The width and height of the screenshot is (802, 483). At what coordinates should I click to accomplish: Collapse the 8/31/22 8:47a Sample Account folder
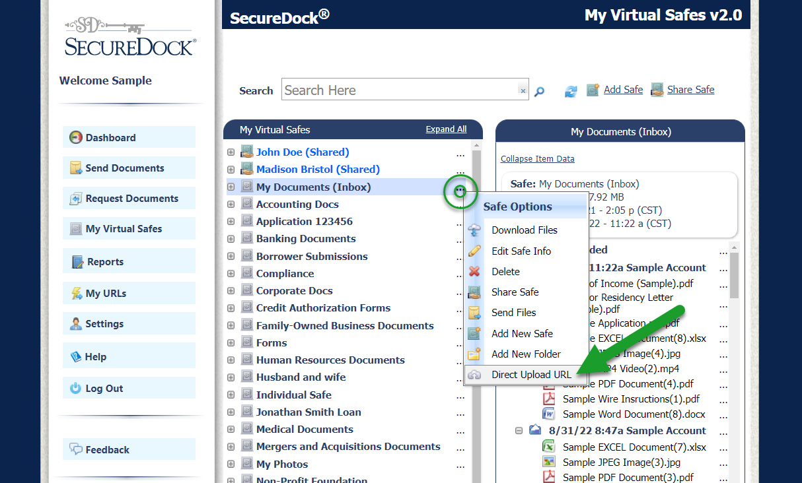tap(519, 431)
